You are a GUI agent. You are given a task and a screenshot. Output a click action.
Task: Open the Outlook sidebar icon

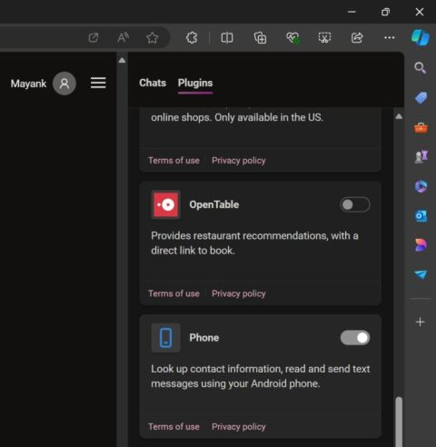(421, 216)
